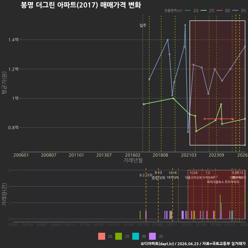Click the 201808 label on the price chart x-axis

coord(160,155)
